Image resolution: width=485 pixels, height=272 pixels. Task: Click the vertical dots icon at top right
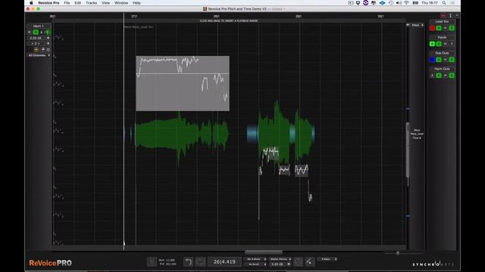tap(451, 15)
